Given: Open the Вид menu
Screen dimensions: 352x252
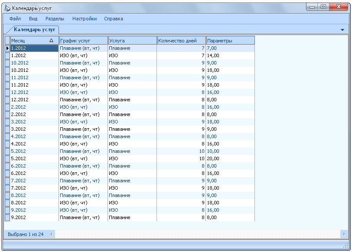Looking at the screenshot, I should pyautogui.click(x=33, y=19).
